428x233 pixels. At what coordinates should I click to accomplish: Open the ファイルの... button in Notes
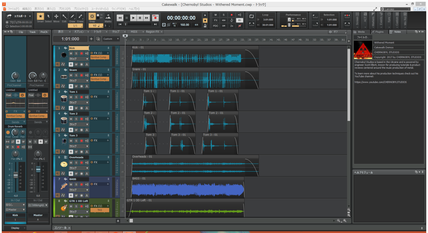pos(363,37)
